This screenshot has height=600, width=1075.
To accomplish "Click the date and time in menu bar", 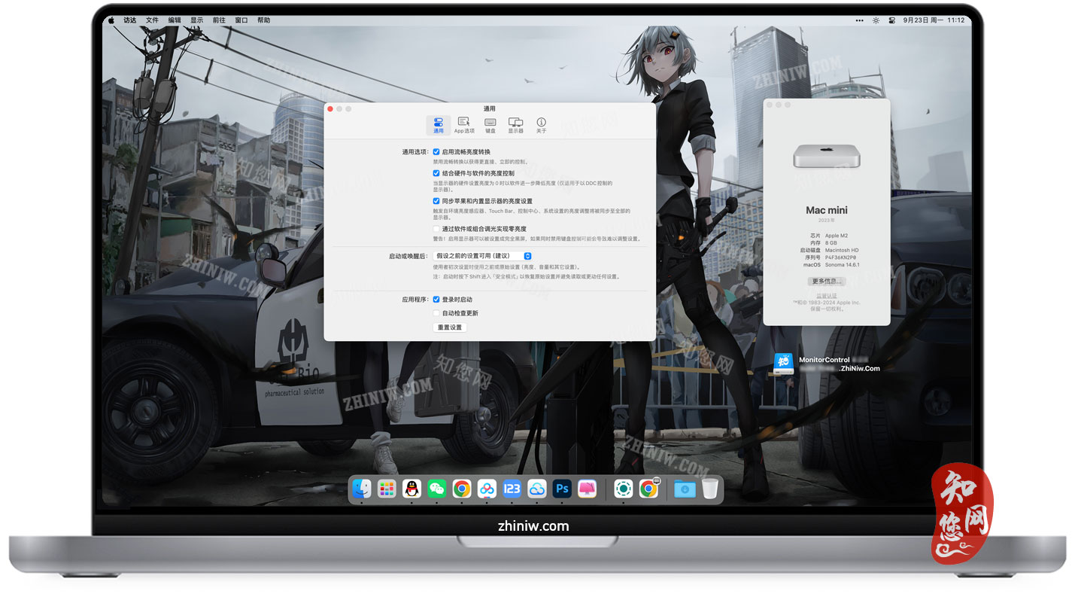I will [x=934, y=20].
